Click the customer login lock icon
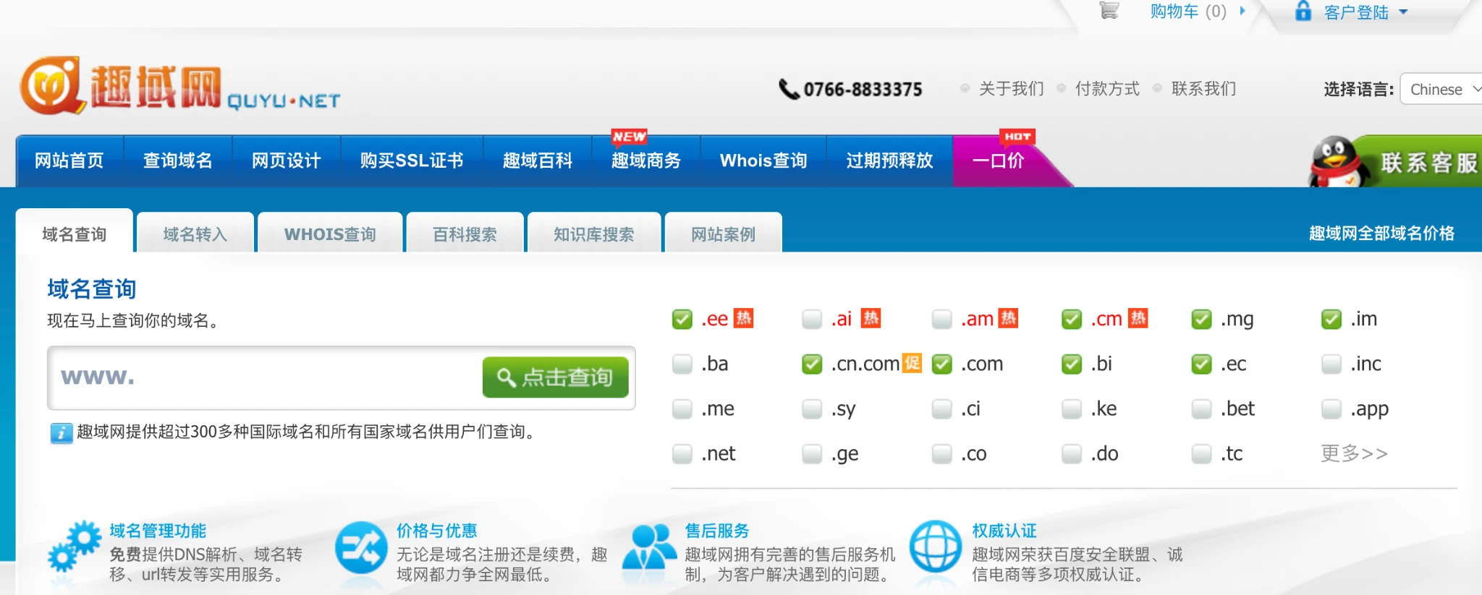The height and width of the screenshot is (595, 1482). 1303,11
